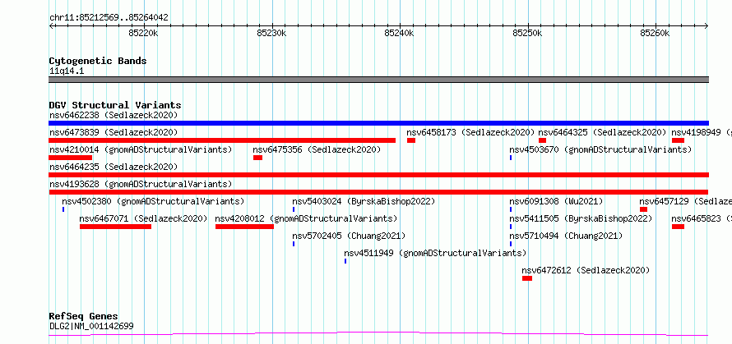The height and width of the screenshot is (344, 732).
Task: Select the DGV Structural Variants track title
Action: (x=115, y=105)
